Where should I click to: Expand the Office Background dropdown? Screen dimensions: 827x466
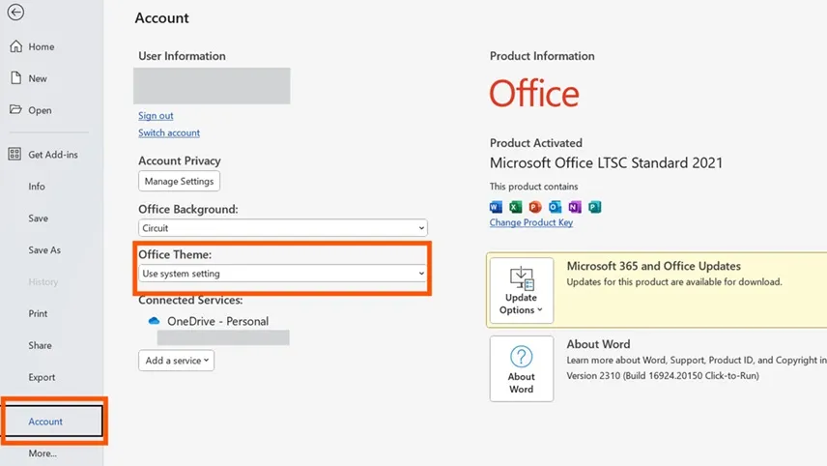(282, 228)
